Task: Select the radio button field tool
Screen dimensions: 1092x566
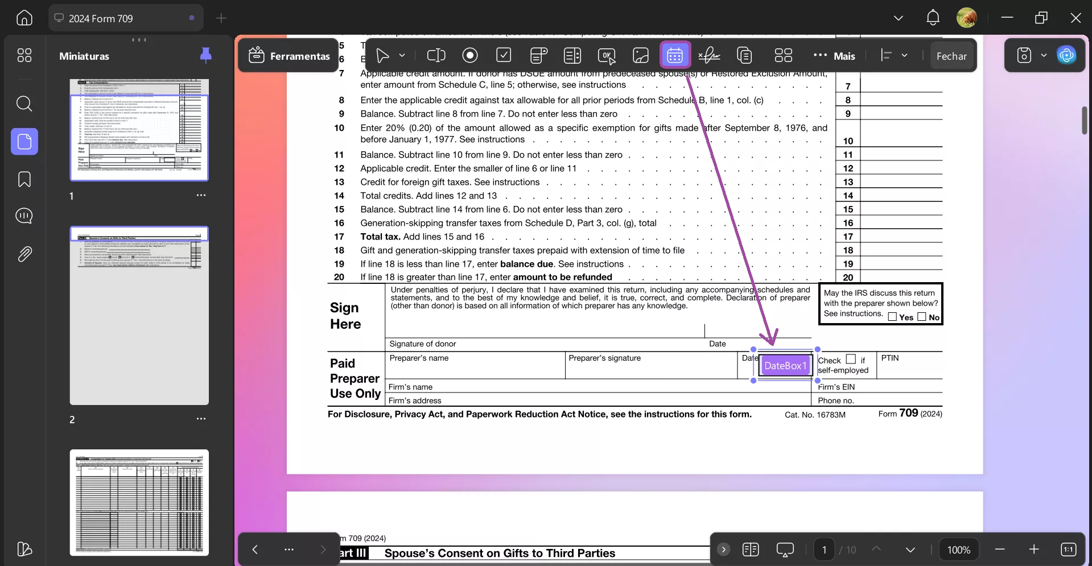Action: (469, 55)
